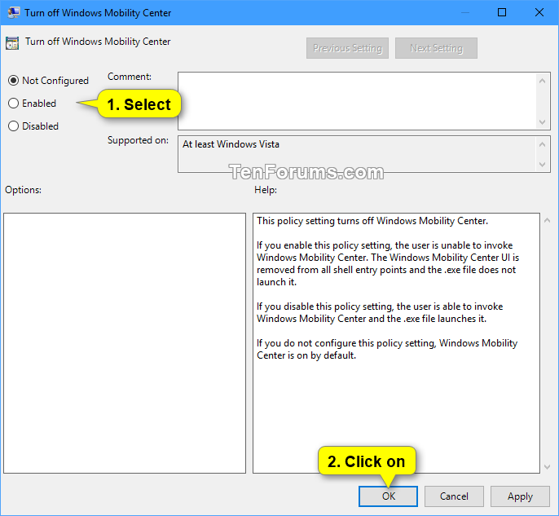
Task: Click the Cancel button
Action: coord(454,496)
